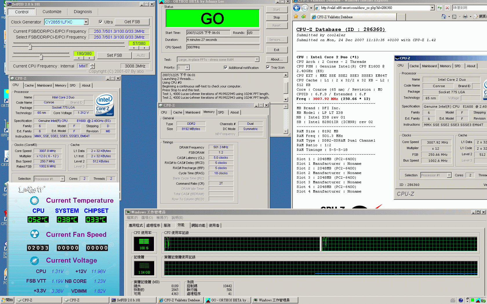Click the Current Voltage icon
This screenshot has height=304, width=487.
[34, 261]
